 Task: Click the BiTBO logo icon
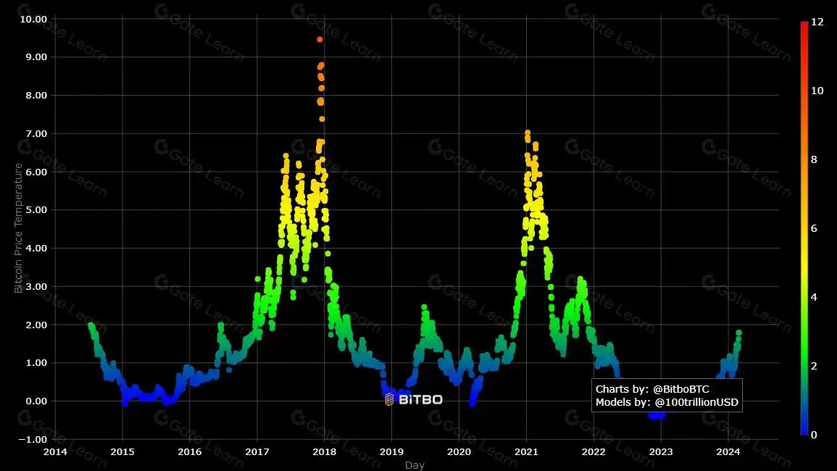(389, 399)
